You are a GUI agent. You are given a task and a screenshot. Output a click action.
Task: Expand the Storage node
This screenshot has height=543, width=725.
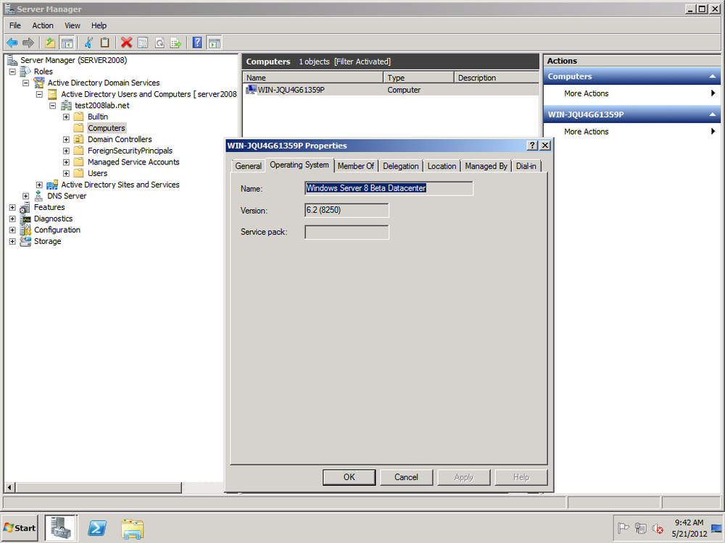(12, 242)
